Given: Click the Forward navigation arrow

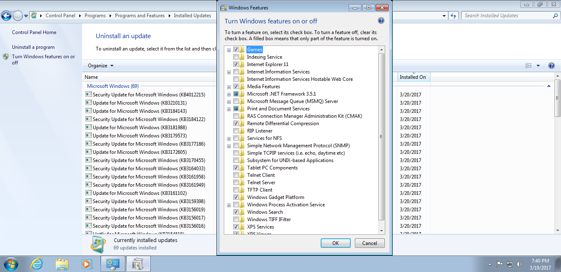Looking at the screenshot, I should 18,16.
